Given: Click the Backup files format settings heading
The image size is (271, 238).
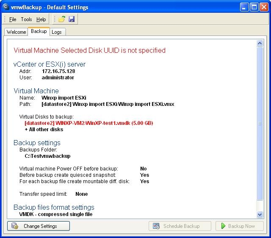Looking at the screenshot, I should coord(54,207).
